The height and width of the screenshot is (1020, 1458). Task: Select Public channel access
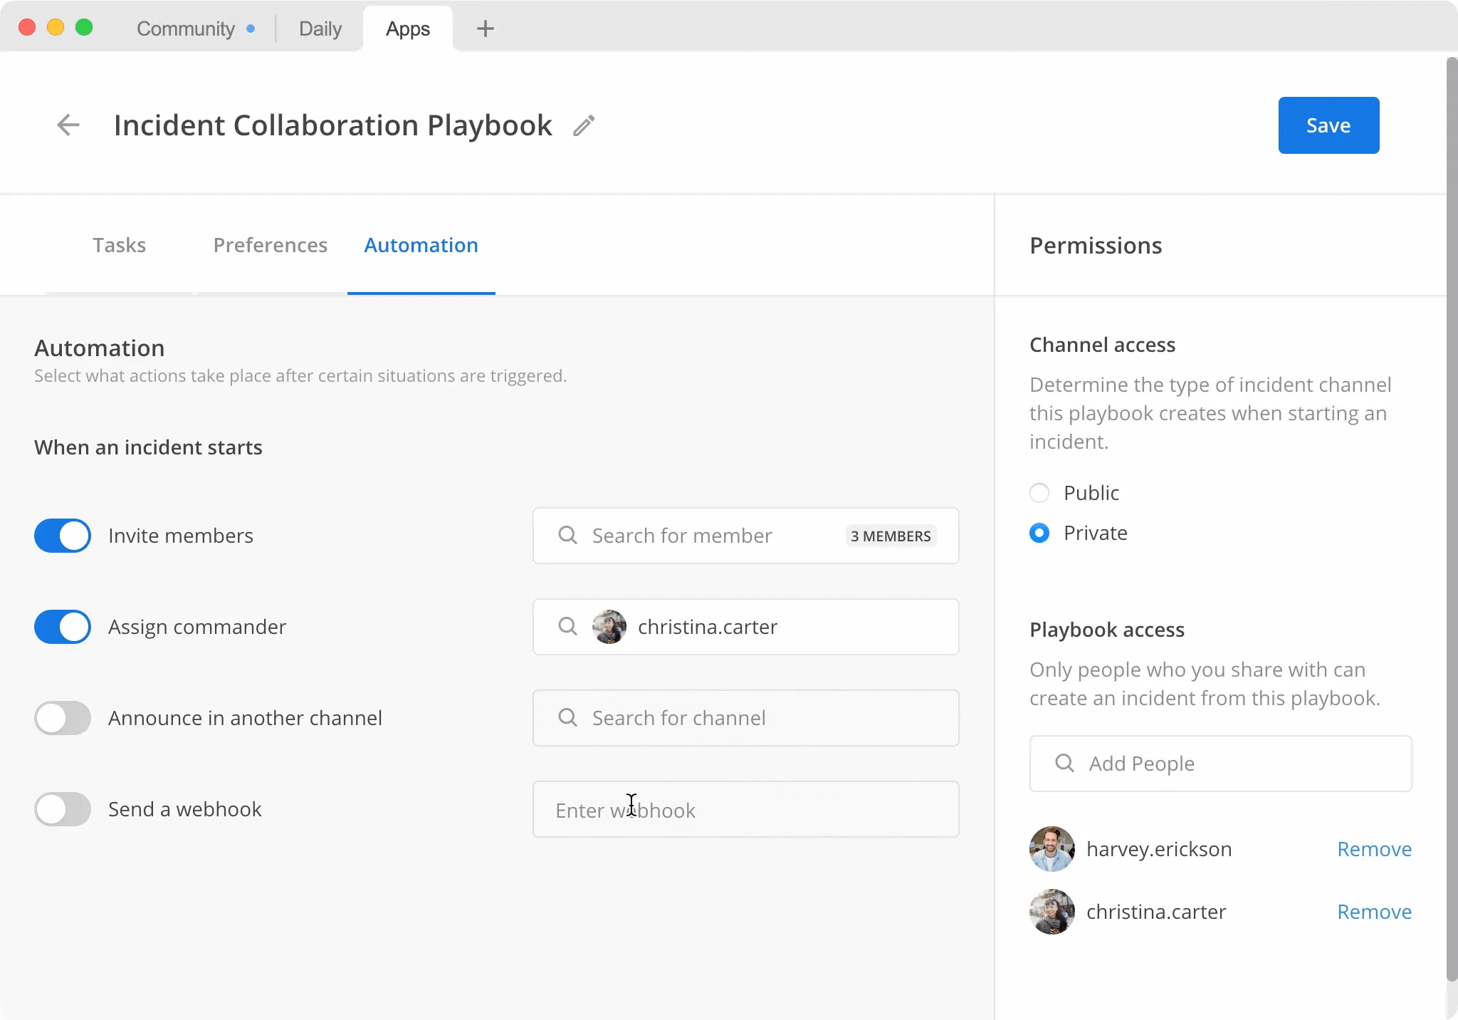[1039, 493]
